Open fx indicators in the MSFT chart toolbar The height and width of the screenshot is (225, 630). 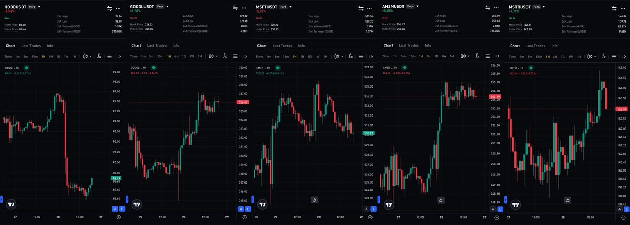(x=351, y=56)
